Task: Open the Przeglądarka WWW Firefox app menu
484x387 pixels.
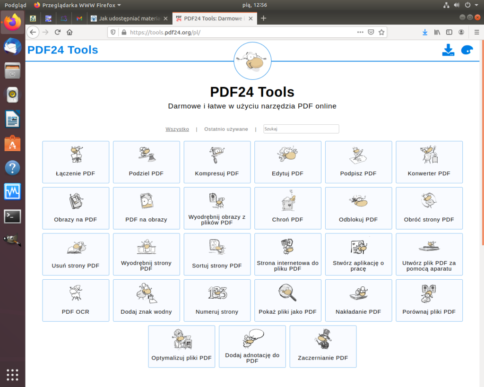Action: point(78,5)
